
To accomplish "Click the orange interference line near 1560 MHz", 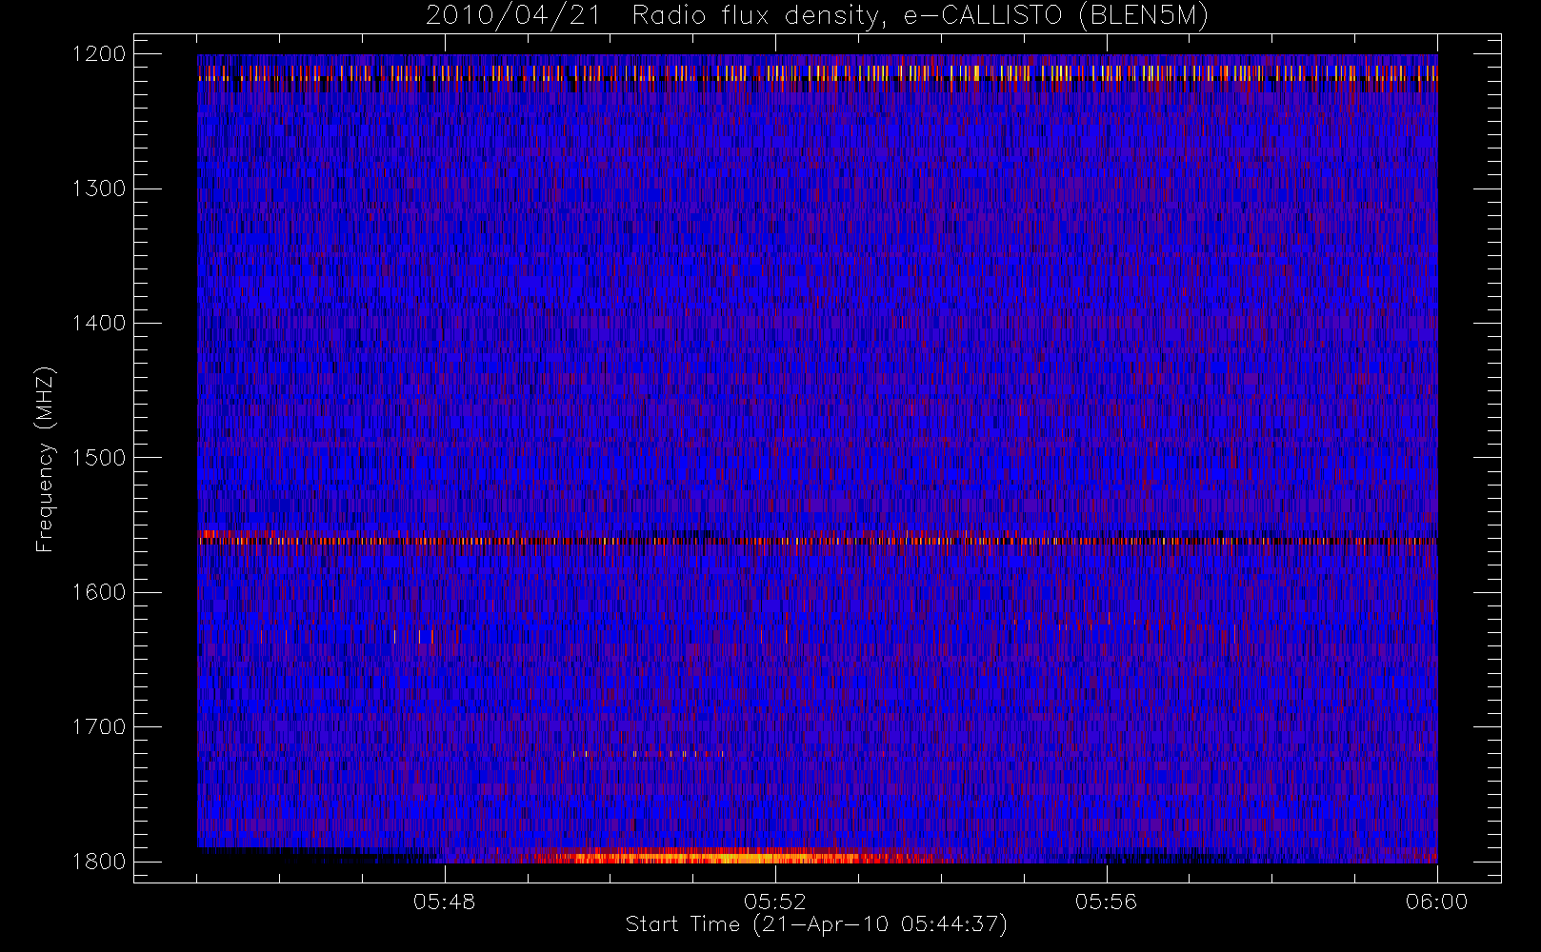I will click(817, 540).
